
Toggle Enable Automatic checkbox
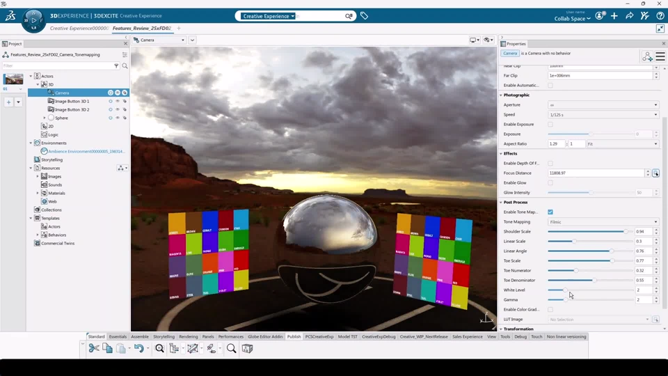pyautogui.click(x=550, y=85)
